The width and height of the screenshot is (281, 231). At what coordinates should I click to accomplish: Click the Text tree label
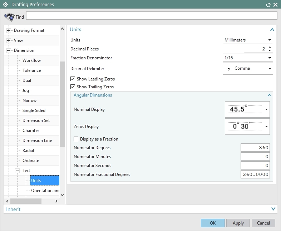(26, 171)
